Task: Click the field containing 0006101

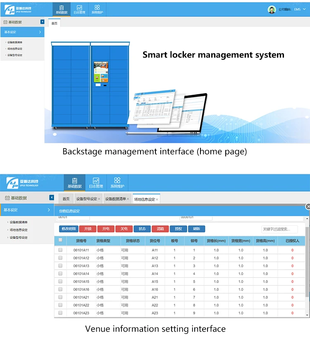Action: (196, 218)
